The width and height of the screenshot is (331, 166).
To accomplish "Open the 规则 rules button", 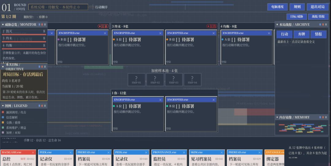I will (297, 7).
